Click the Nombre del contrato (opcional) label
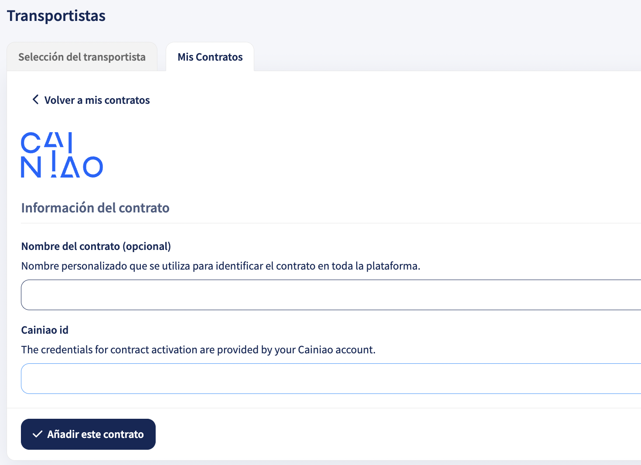The height and width of the screenshot is (465, 641). (96, 246)
